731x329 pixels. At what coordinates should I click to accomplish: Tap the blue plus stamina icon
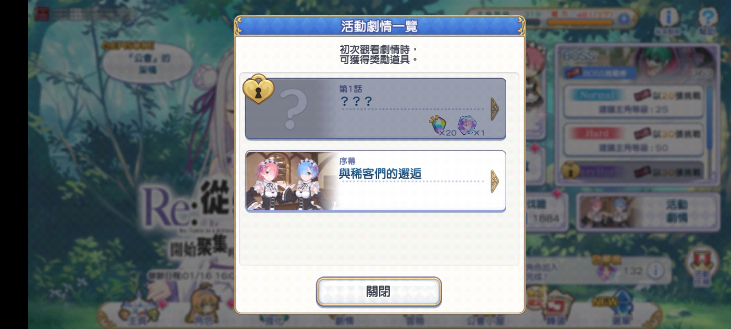[624, 19]
